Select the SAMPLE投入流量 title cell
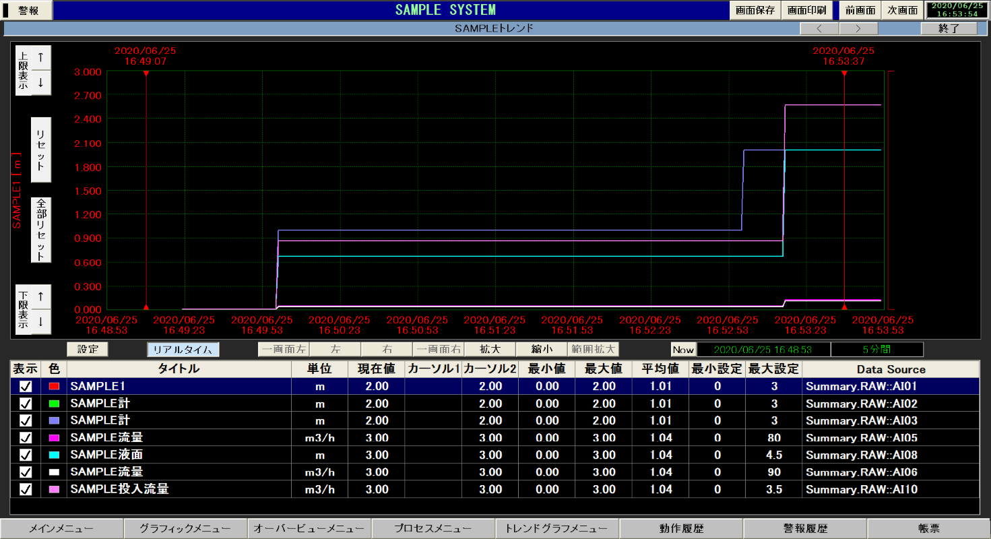This screenshot has height=539, width=991. click(x=179, y=489)
